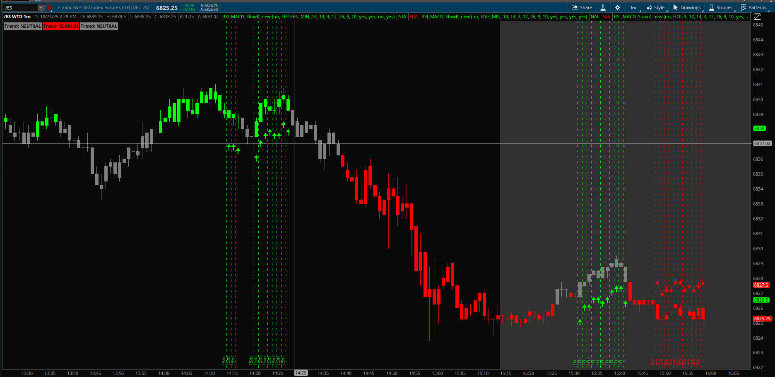Image resolution: width=775 pixels, height=377 pixels.
Task: Select the HOUR RSI_MACD_SlowK study label
Action: pyautogui.click(x=681, y=17)
